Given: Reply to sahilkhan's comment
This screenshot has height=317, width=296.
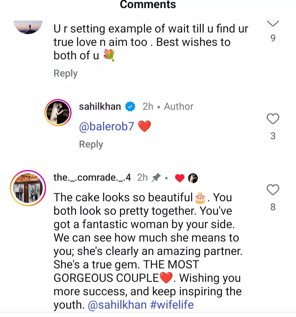Looking at the screenshot, I should coord(91,144).
